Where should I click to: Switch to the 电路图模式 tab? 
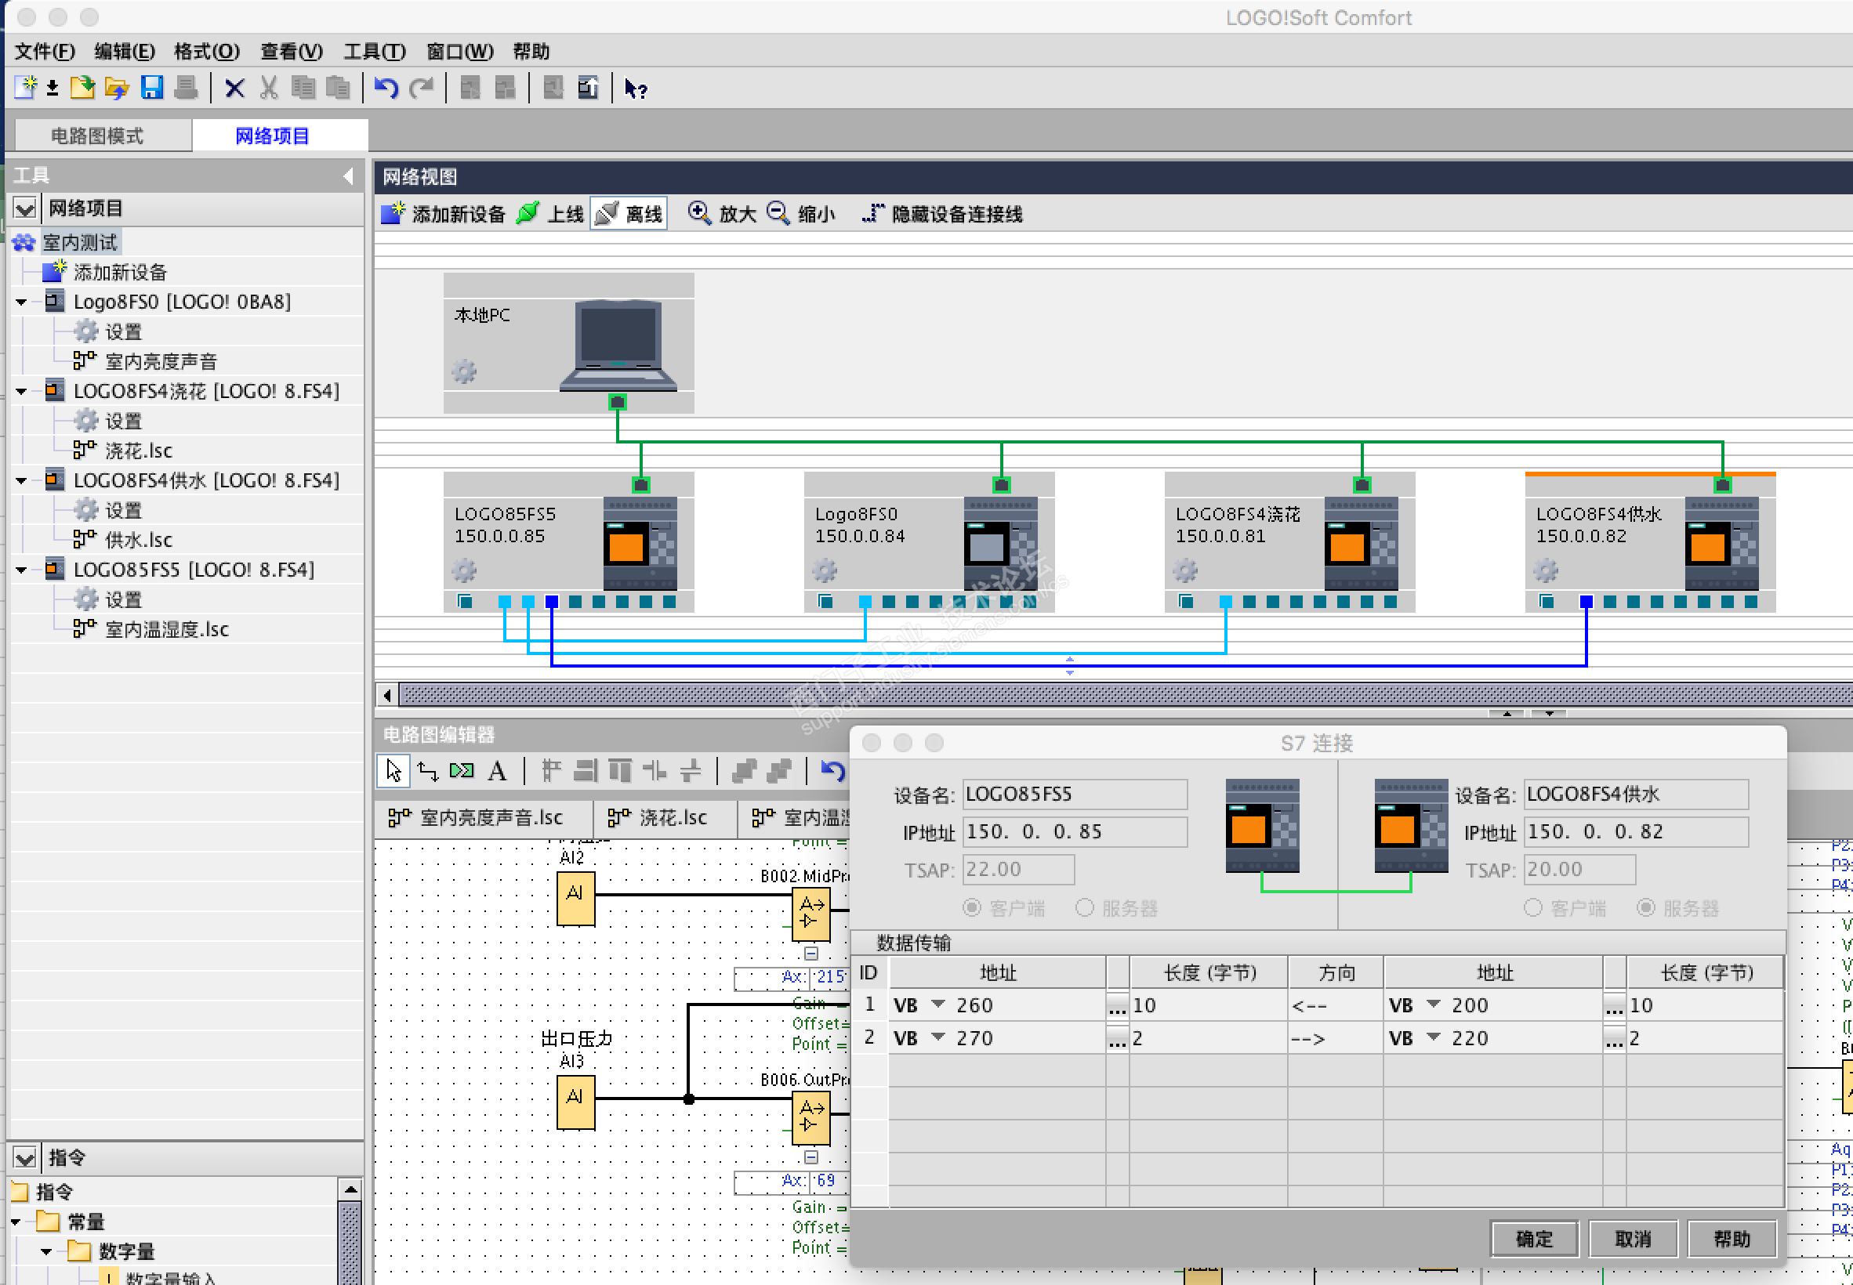click(x=97, y=136)
